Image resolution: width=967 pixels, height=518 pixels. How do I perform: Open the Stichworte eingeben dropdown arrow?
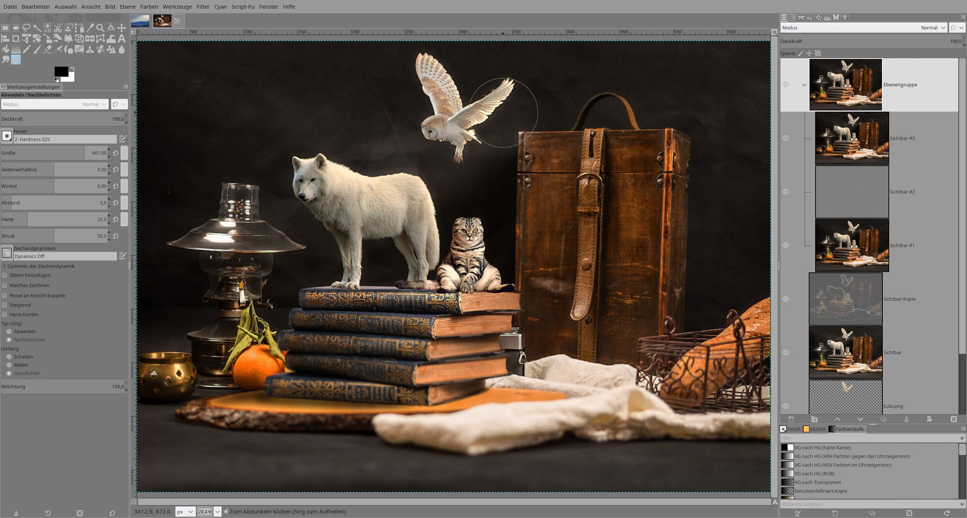[x=962, y=504]
